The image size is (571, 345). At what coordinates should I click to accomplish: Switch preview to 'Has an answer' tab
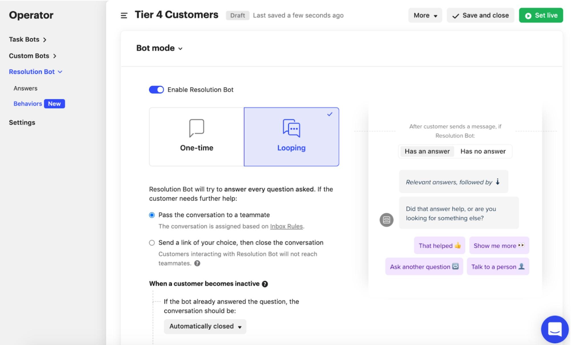pos(427,151)
